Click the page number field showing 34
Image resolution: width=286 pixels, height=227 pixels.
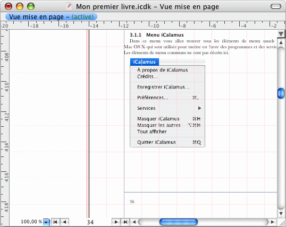pos(90,222)
